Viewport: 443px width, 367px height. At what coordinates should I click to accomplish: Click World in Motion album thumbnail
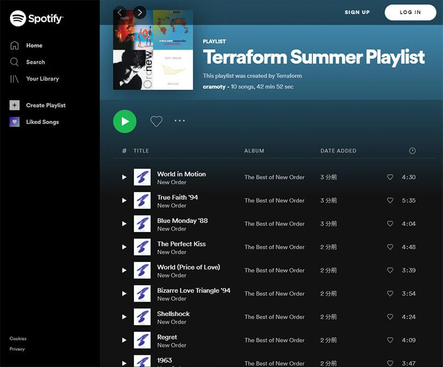coord(142,177)
